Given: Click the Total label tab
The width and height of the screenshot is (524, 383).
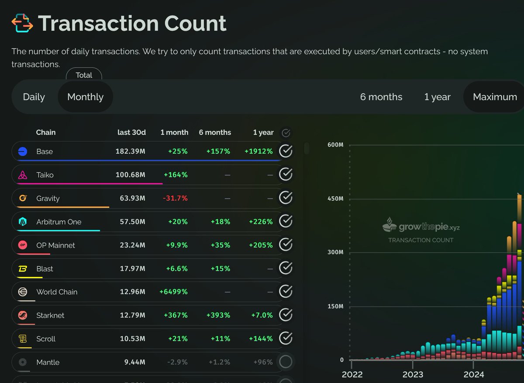Looking at the screenshot, I should click(84, 75).
